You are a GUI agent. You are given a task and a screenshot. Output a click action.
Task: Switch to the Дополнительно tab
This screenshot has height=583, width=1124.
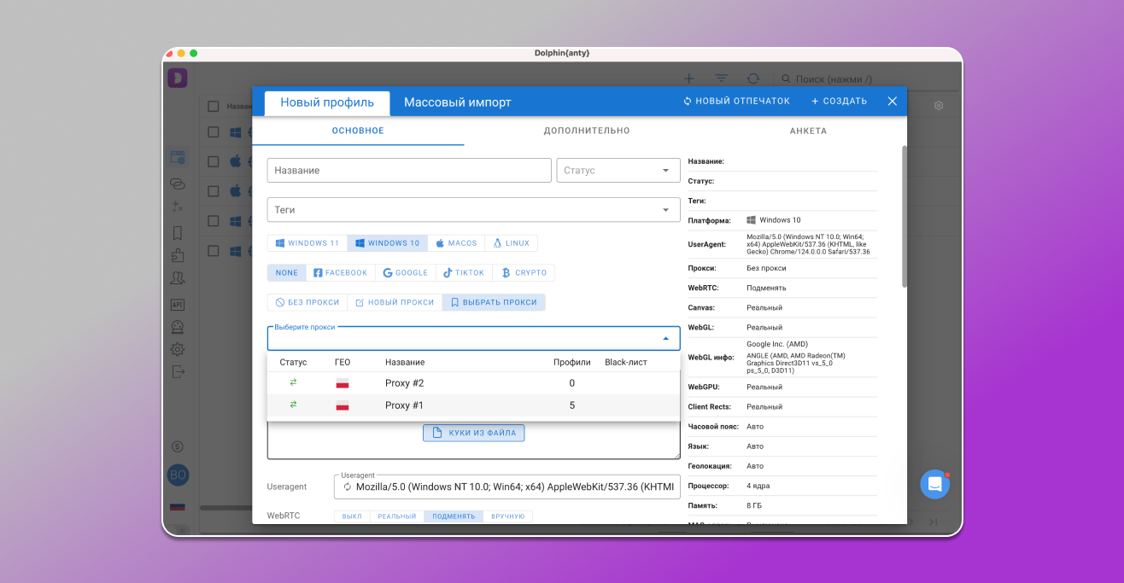(587, 131)
